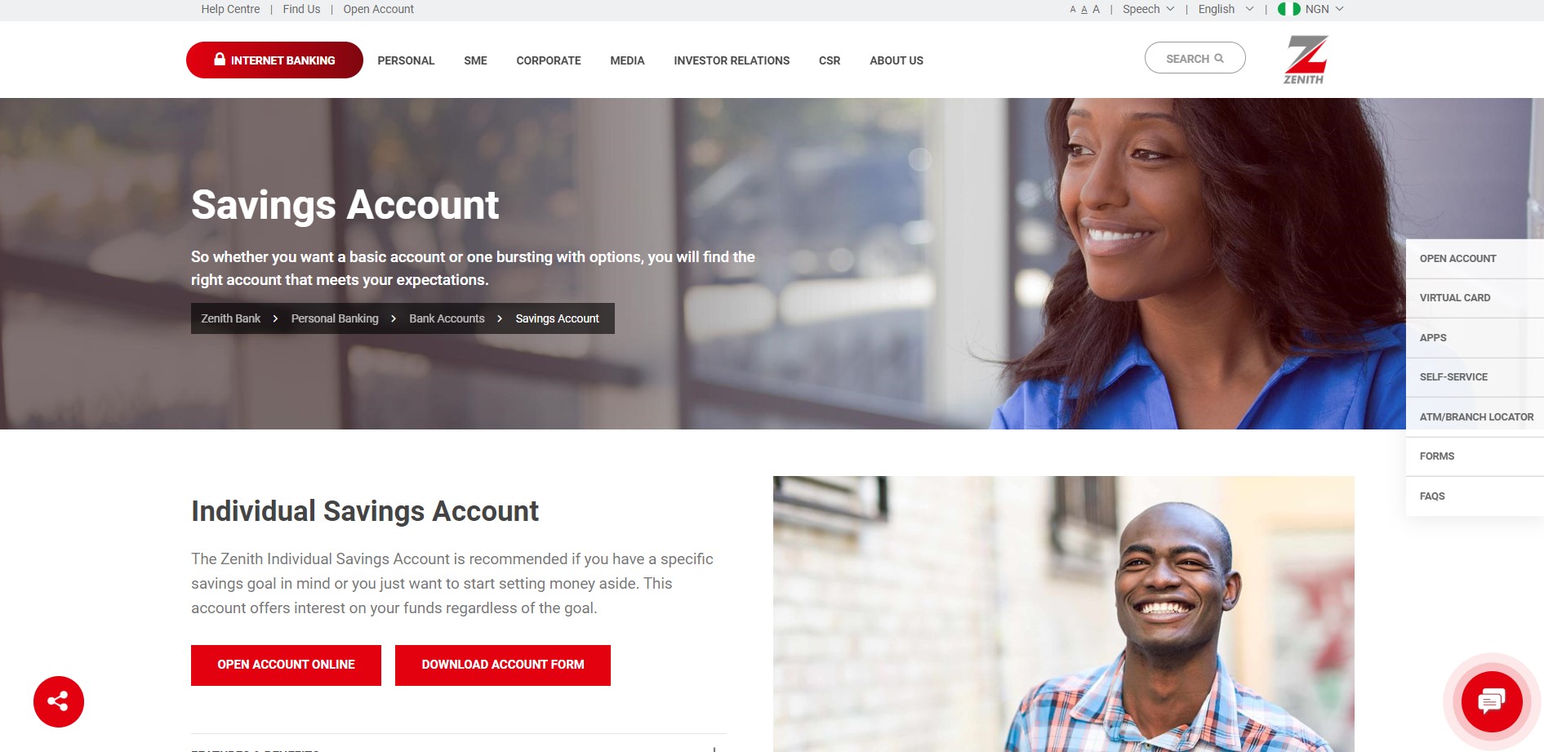This screenshot has height=752, width=1544.
Task: Click the Zenith logo
Action: click(x=1305, y=60)
